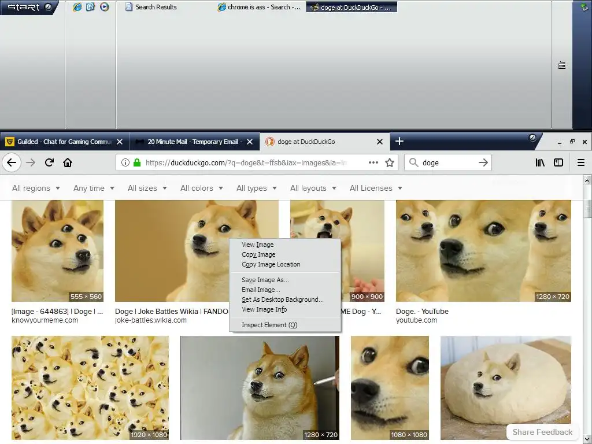Viewport: 592px width, 444px height.
Task: Click the page scrollbar up arrow
Action: pyautogui.click(x=587, y=180)
